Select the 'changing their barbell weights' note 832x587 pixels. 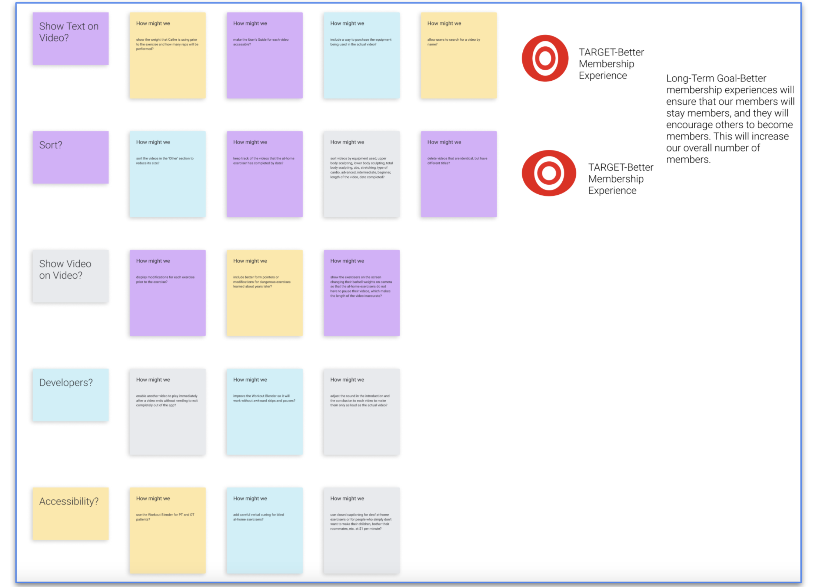click(362, 293)
